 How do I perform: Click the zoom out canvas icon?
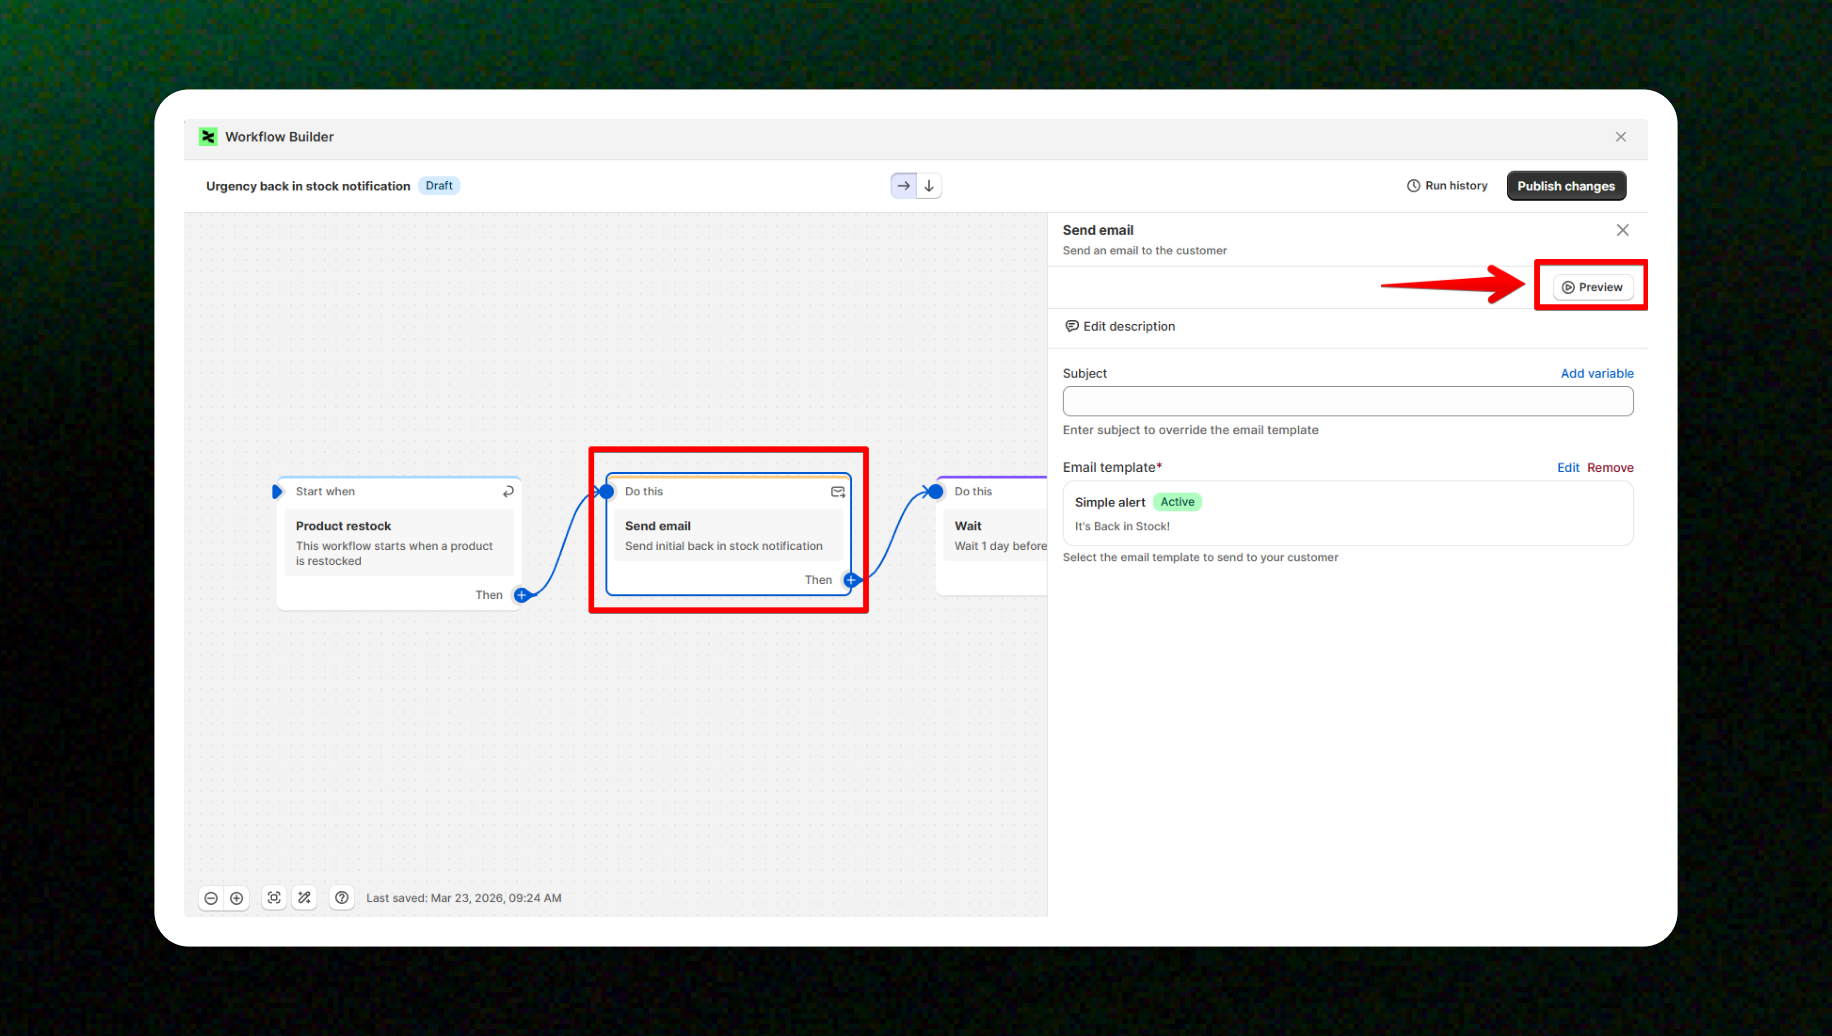pyautogui.click(x=211, y=898)
